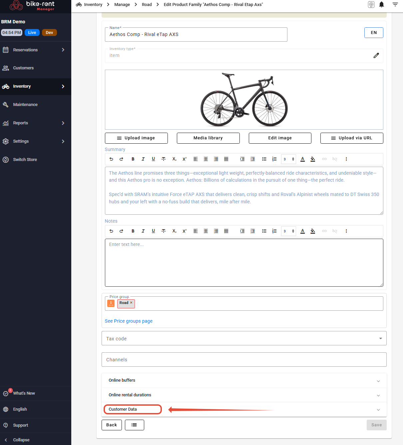Expand the Online rental durations section
This screenshot has height=445, width=403.
pyautogui.click(x=244, y=395)
